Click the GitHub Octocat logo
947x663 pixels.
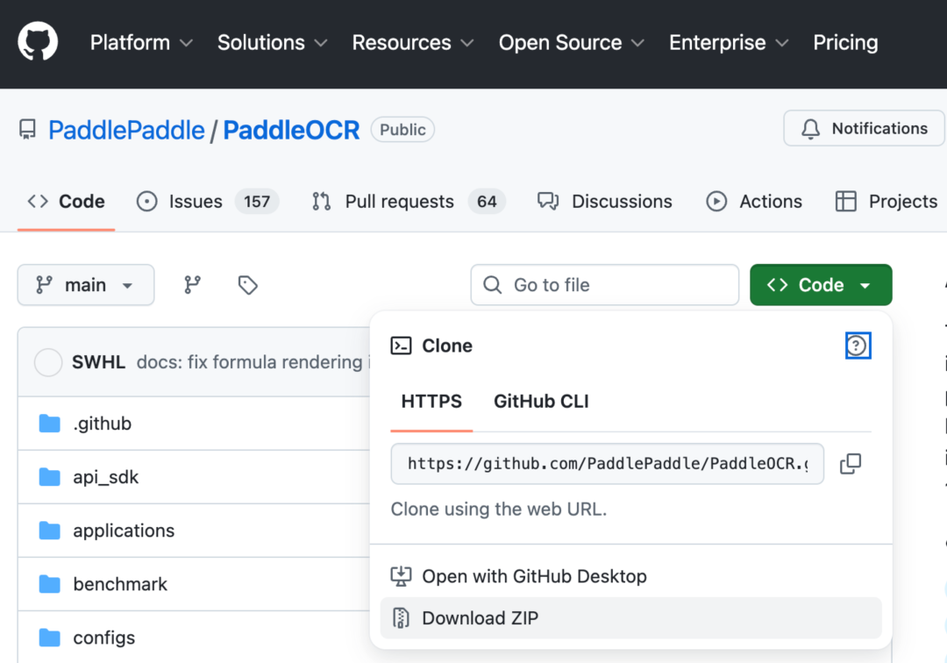click(x=38, y=42)
